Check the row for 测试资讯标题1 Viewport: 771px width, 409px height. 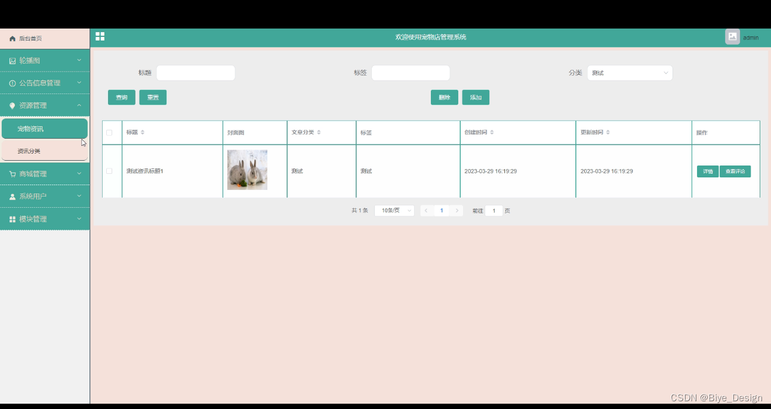(109, 171)
